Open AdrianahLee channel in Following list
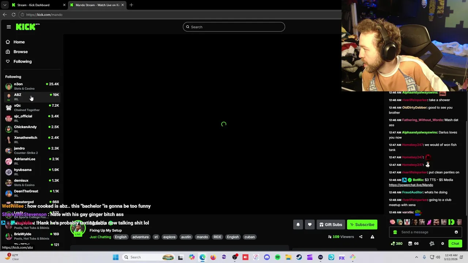Viewport: 468px width, 263px height. pos(32,161)
